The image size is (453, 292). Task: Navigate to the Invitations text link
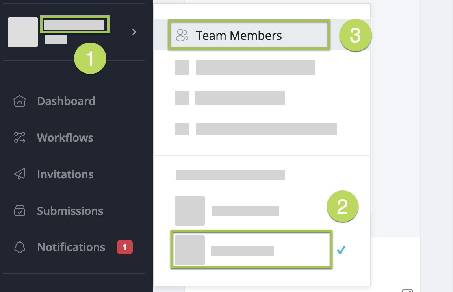click(65, 174)
